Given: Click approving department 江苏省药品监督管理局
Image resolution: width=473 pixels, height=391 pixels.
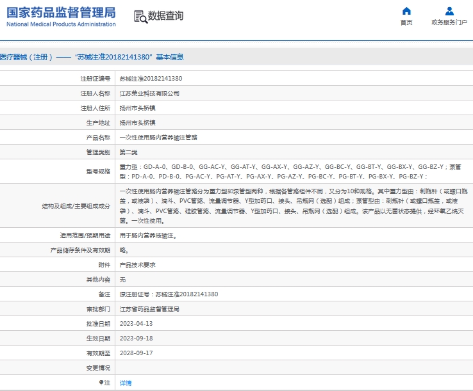Looking at the screenshot, I should point(149,309).
